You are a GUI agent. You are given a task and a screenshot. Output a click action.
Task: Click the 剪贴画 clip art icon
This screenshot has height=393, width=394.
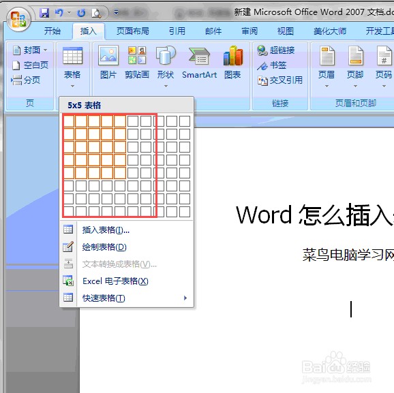[137, 55]
